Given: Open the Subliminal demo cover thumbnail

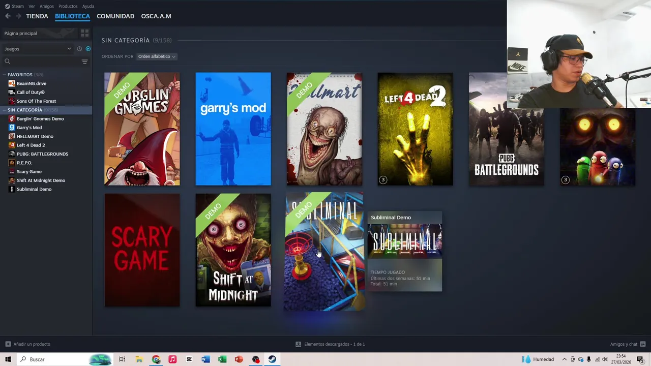Looking at the screenshot, I should [324, 251].
